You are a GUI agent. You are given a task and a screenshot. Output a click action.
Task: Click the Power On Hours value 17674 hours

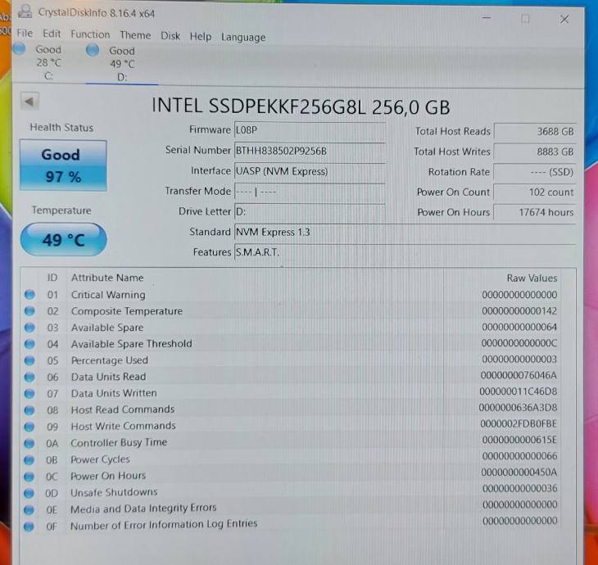pyautogui.click(x=535, y=212)
